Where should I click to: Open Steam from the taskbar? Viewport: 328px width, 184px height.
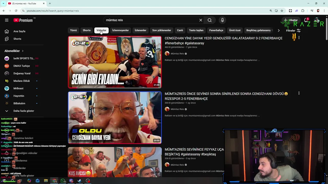pyautogui.click(x=79, y=181)
